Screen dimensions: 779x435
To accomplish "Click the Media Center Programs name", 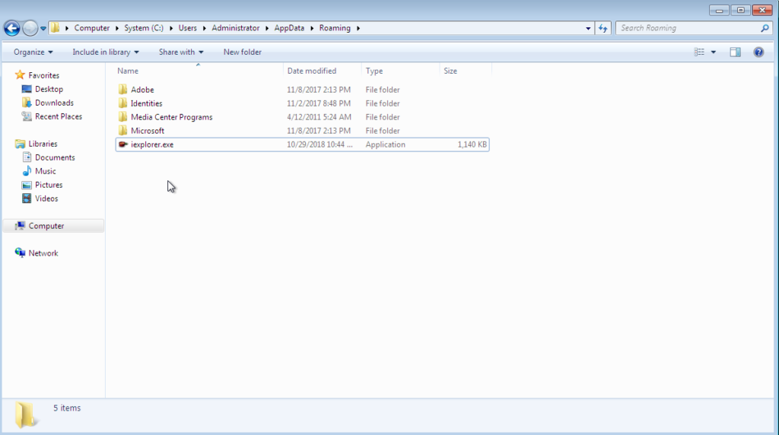I will click(x=172, y=117).
